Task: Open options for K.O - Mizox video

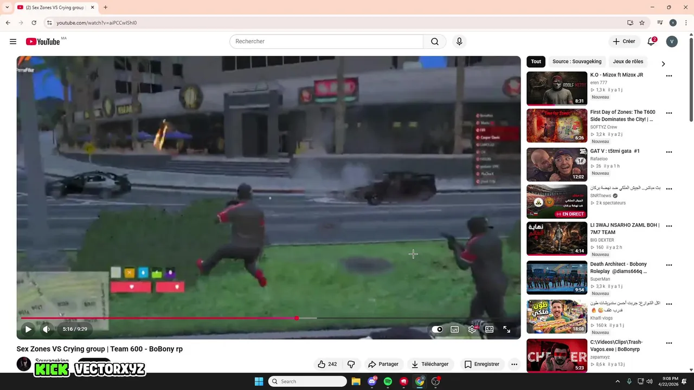Action: pyautogui.click(x=669, y=76)
